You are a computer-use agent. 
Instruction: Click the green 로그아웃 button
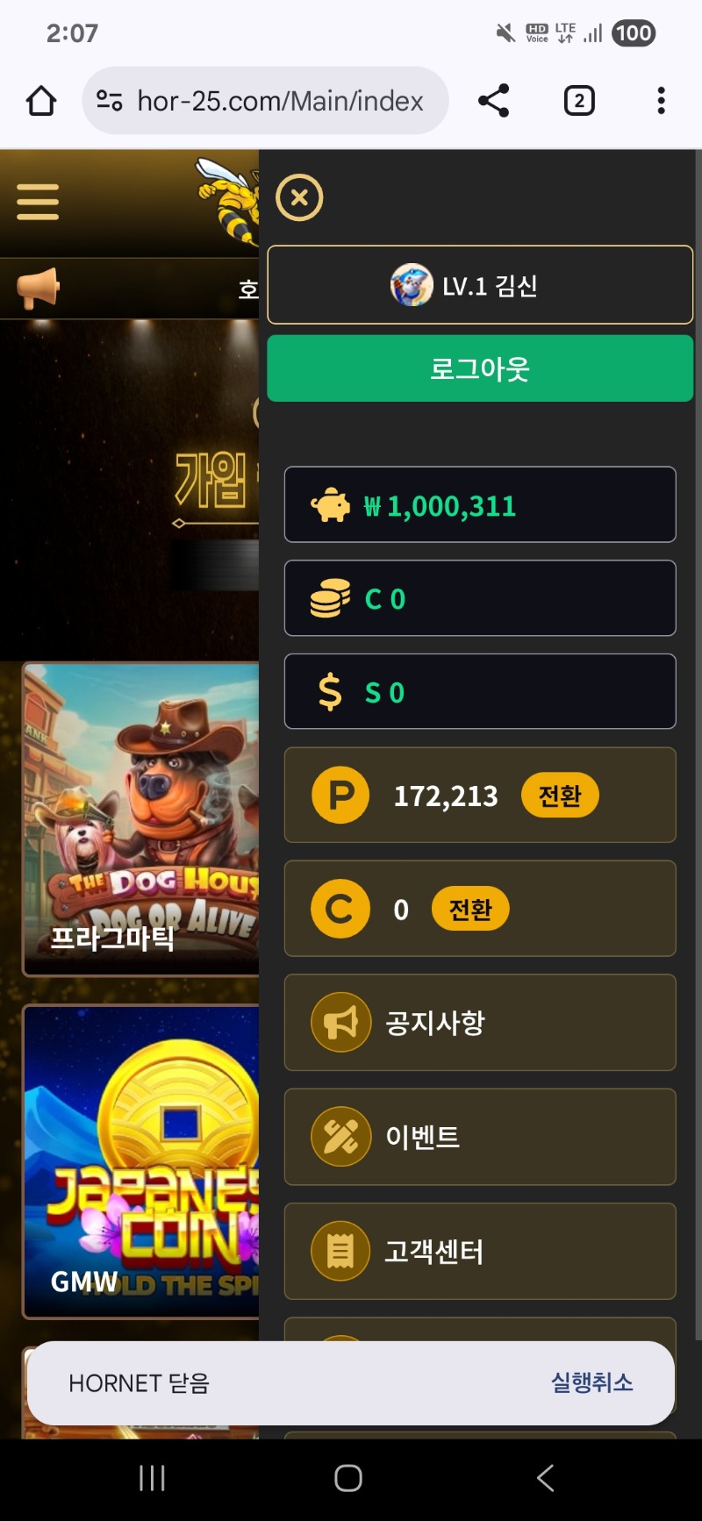(480, 368)
